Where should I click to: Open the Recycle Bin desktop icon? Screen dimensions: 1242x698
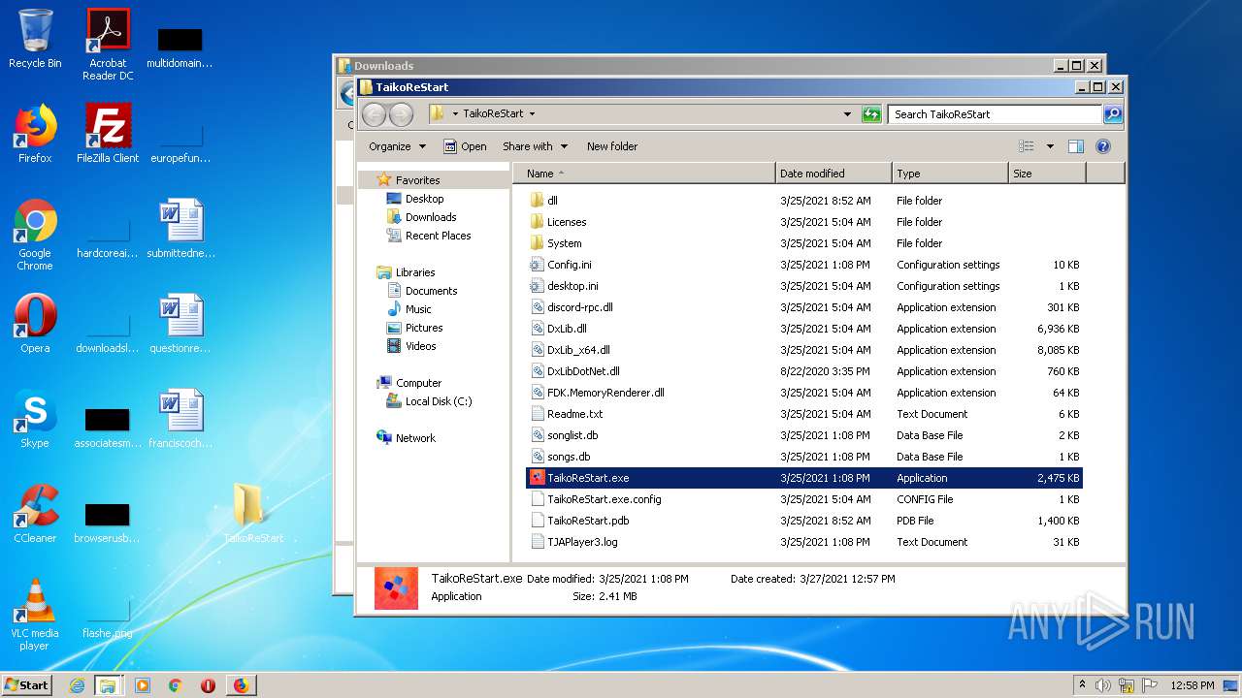point(35,39)
